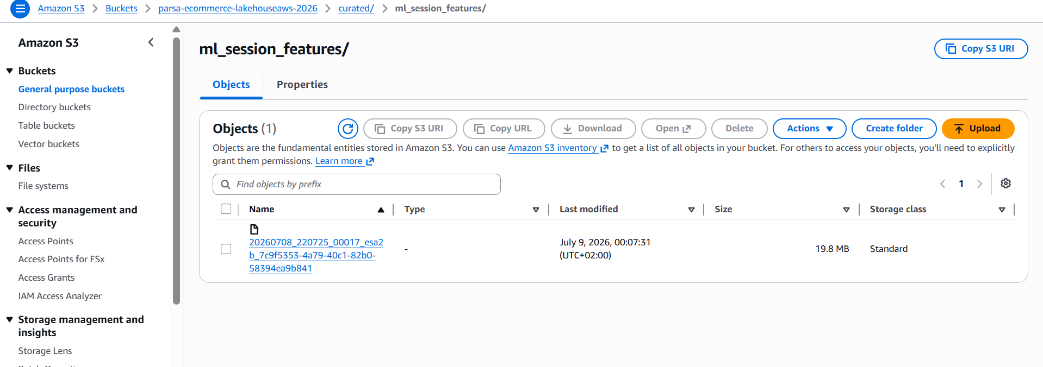Go to next page arrow
The width and height of the screenshot is (1043, 367).
point(980,184)
